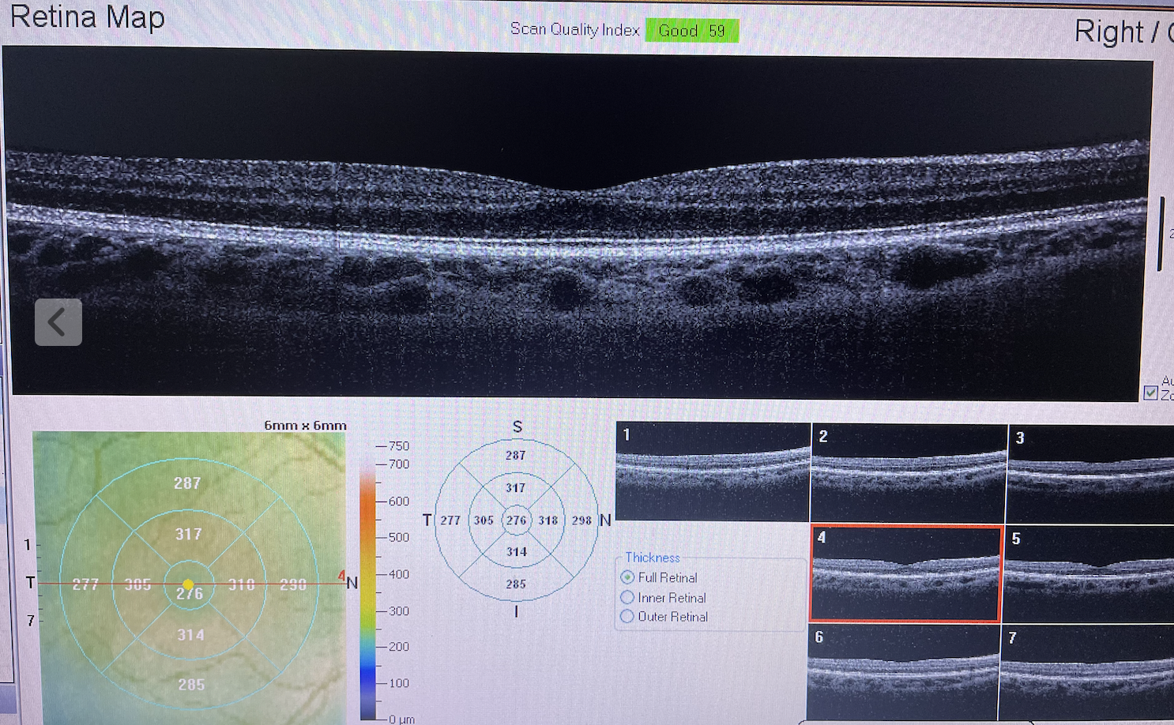Open B-scan thumbnail 5

[x=1090, y=574]
